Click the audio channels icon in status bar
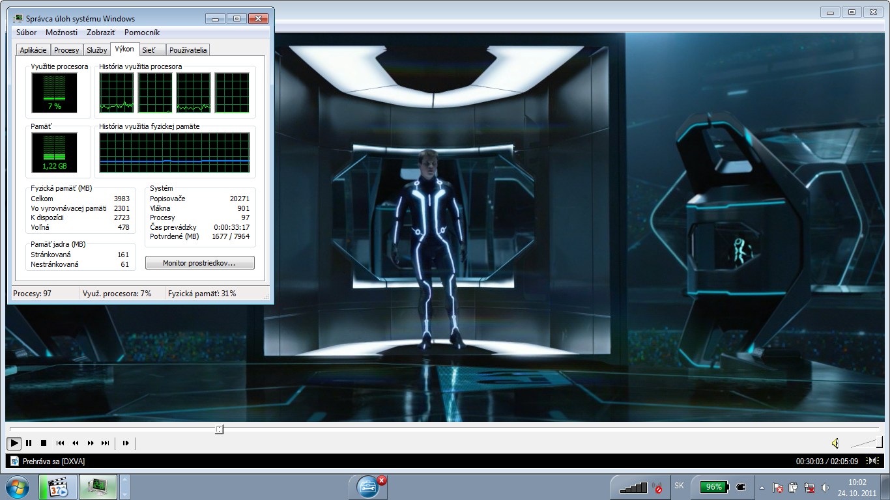Image resolution: width=890 pixels, height=500 pixels. 872,461
